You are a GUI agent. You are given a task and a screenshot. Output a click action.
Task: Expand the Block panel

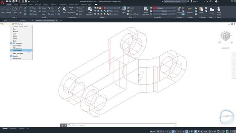131,17
